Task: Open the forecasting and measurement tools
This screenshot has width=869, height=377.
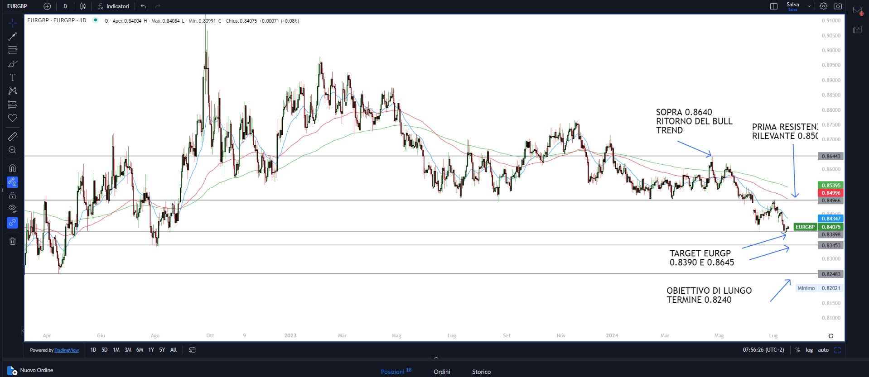Action: 13,105
